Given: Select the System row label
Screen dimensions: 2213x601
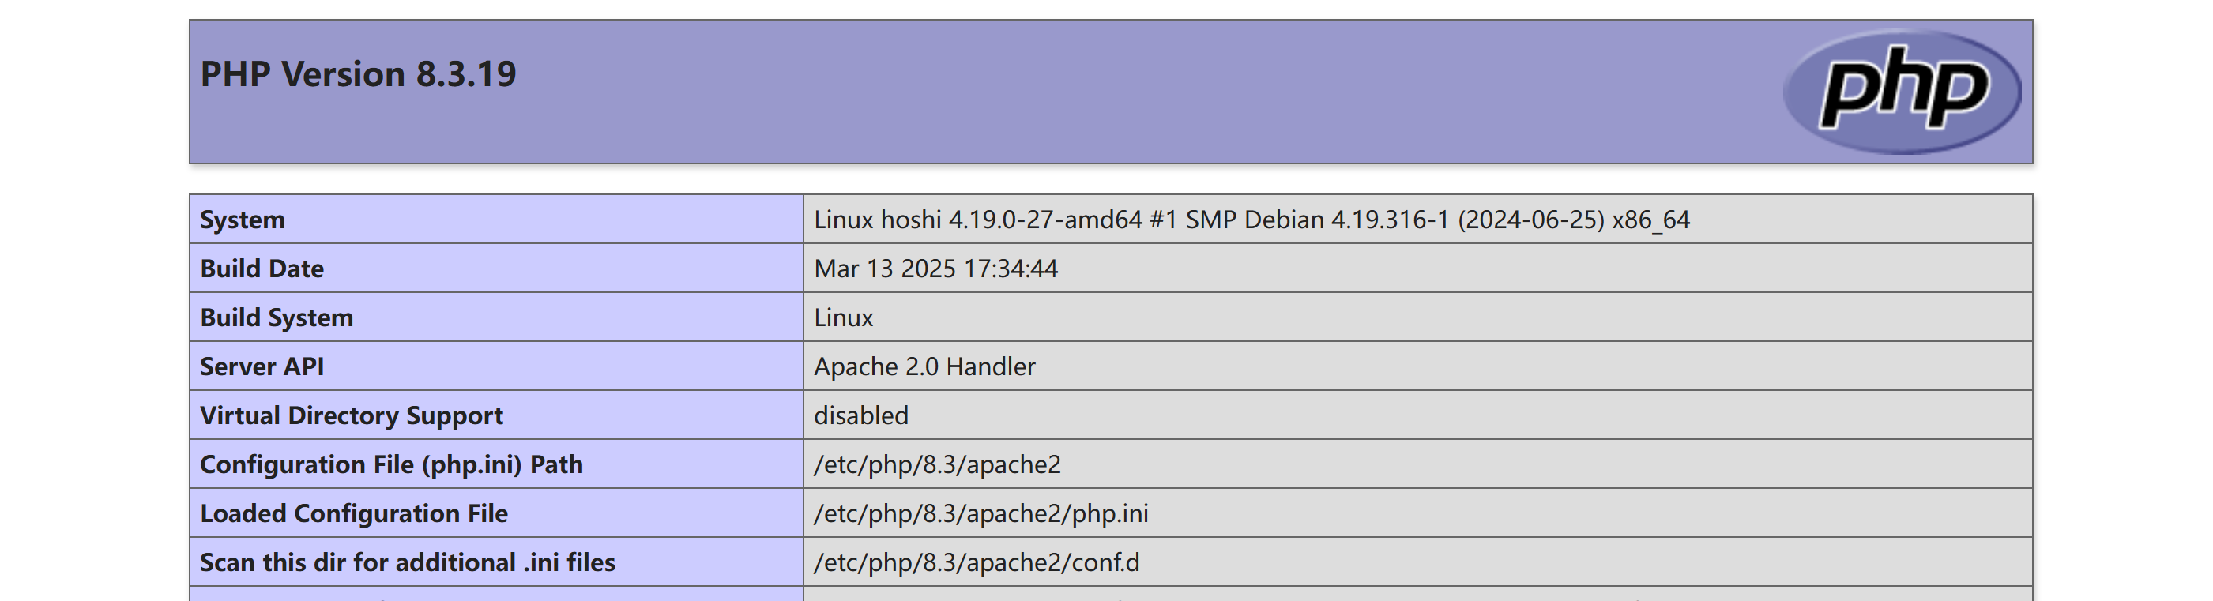Looking at the screenshot, I should (x=496, y=220).
